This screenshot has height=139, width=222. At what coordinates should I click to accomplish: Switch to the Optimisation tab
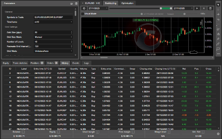[x=127, y=3]
